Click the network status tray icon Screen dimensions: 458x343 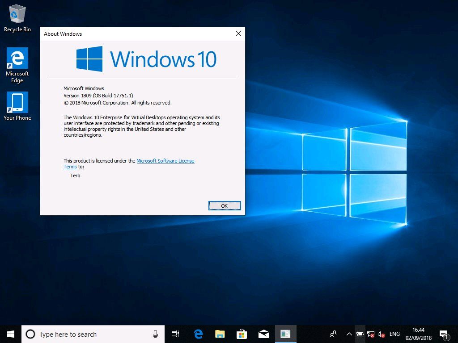pyautogui.click(x=371, y=334)
